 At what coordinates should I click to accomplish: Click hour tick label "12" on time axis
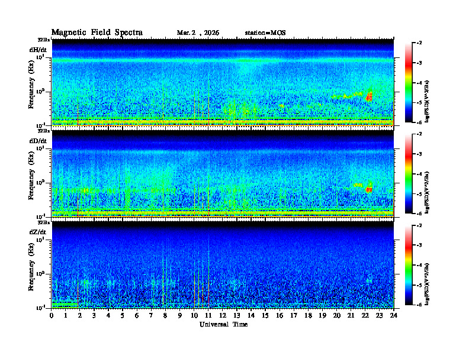[x=223, y=316]
